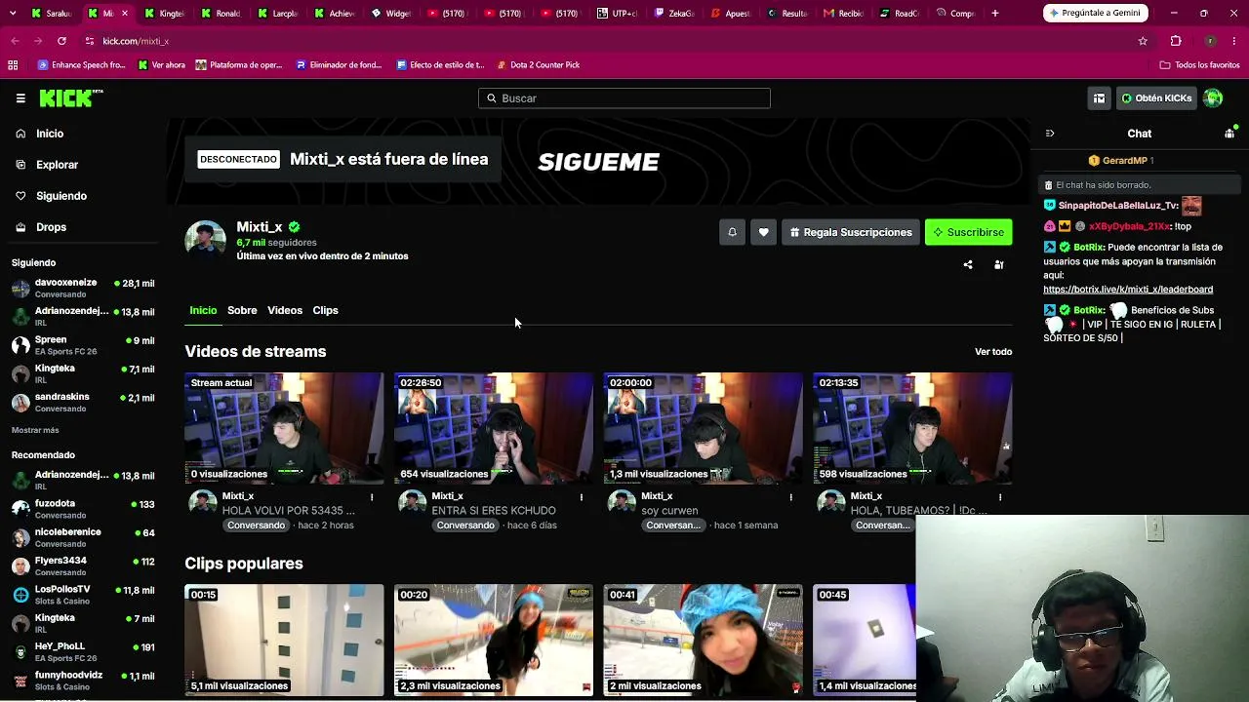
Task: Select the Inicio channel tab
Action: tap(203, 310)
